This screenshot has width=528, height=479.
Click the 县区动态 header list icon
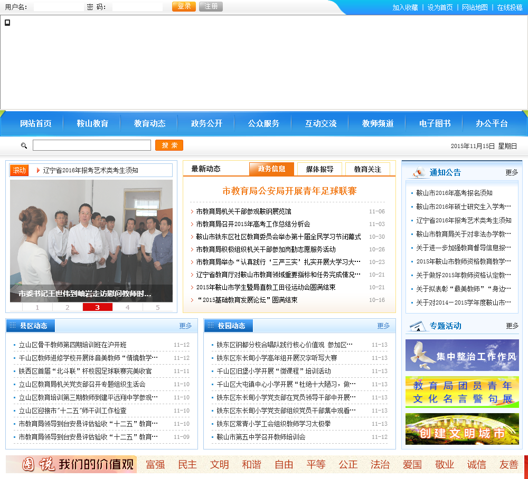[13, 326]
